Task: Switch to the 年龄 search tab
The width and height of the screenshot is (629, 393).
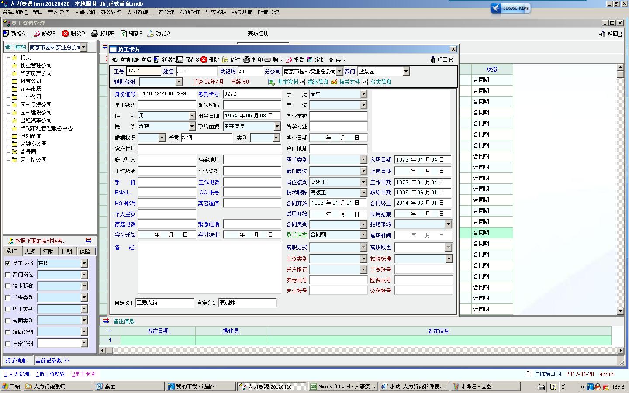Action: point(48,251)
